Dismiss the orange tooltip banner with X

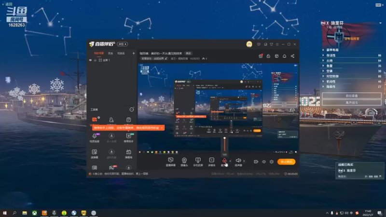[x=162, y=128]
